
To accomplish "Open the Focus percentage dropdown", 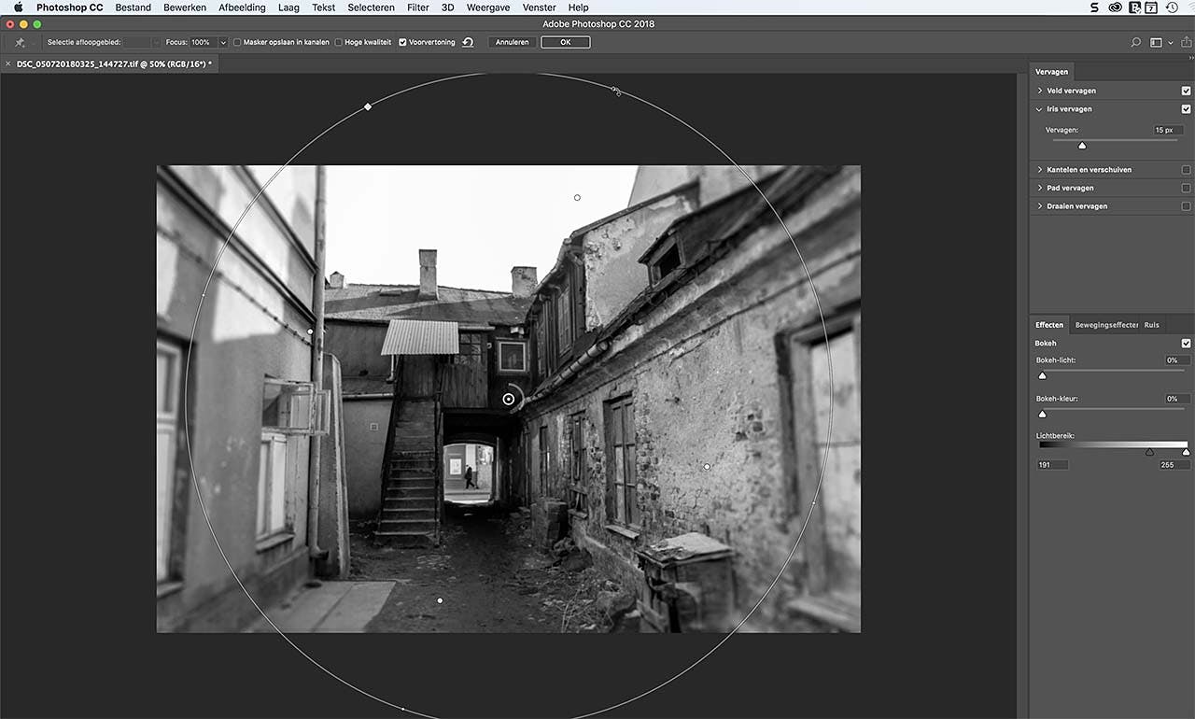I will [223, 42].
